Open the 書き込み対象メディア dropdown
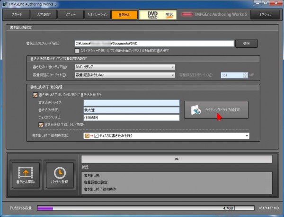284x217 pixels. coord(125,67)
